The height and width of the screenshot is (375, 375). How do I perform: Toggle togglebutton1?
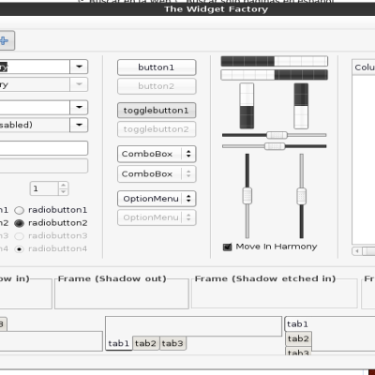pos(157,111)
